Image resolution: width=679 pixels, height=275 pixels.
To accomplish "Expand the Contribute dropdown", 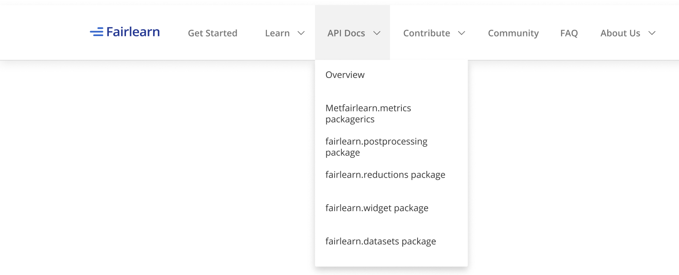I will tap(461, 33).
